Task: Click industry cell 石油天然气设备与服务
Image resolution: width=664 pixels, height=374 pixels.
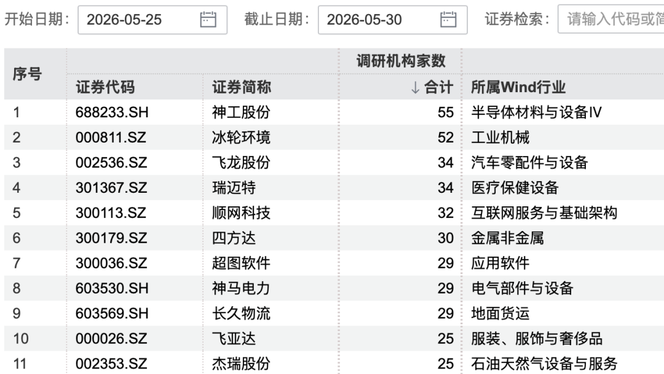Action: [x=544, y=364]
